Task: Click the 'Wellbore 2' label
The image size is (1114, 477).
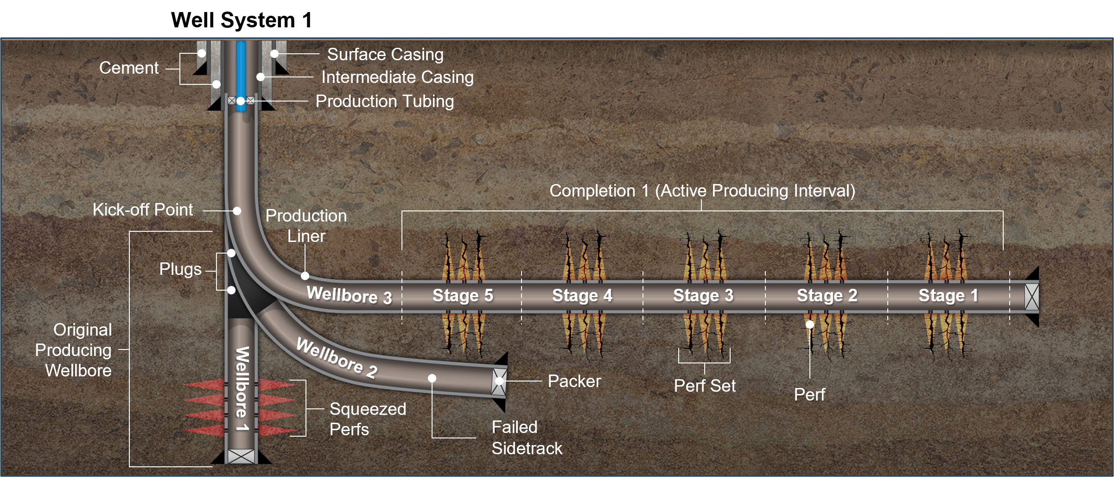Action: 337,358
